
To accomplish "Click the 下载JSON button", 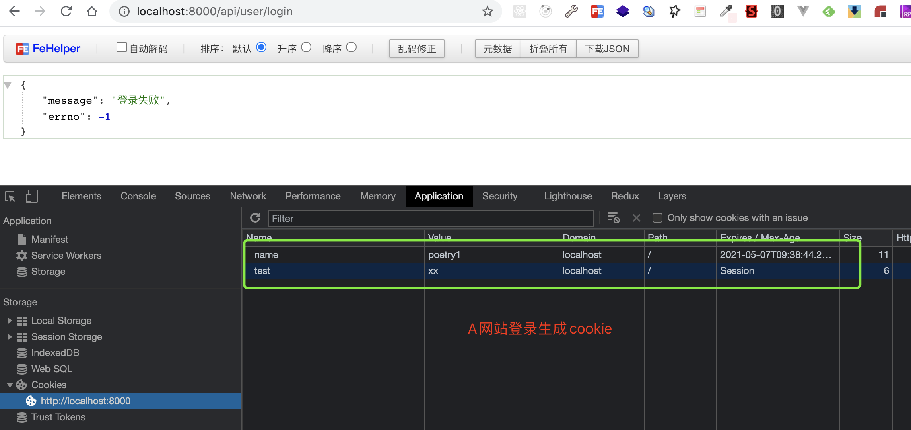I will (607, 49).
